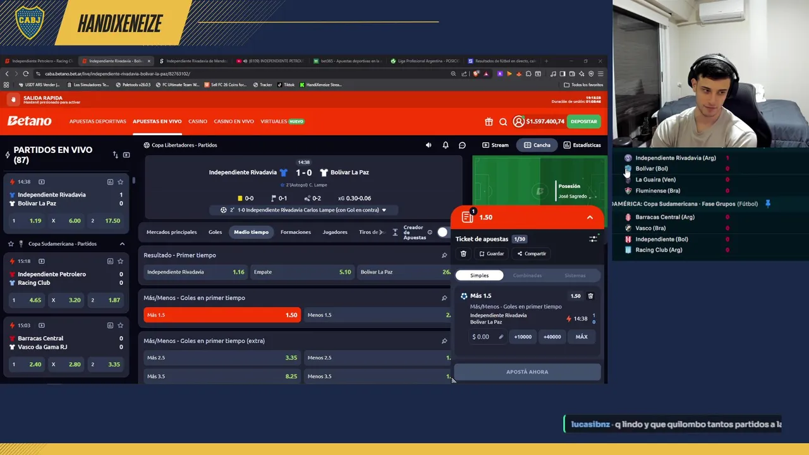Switch the match view to Cancha
Viewport: 809px width, 455px height.
537,145
